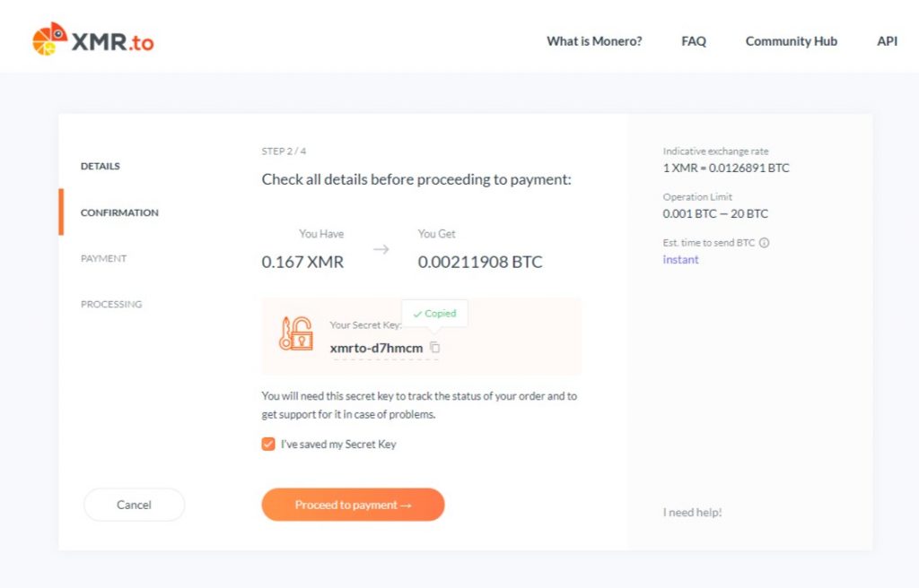Select the Processing step
Image resolution: width=919 pixels, height=588 pixels.
pos(111,304)
